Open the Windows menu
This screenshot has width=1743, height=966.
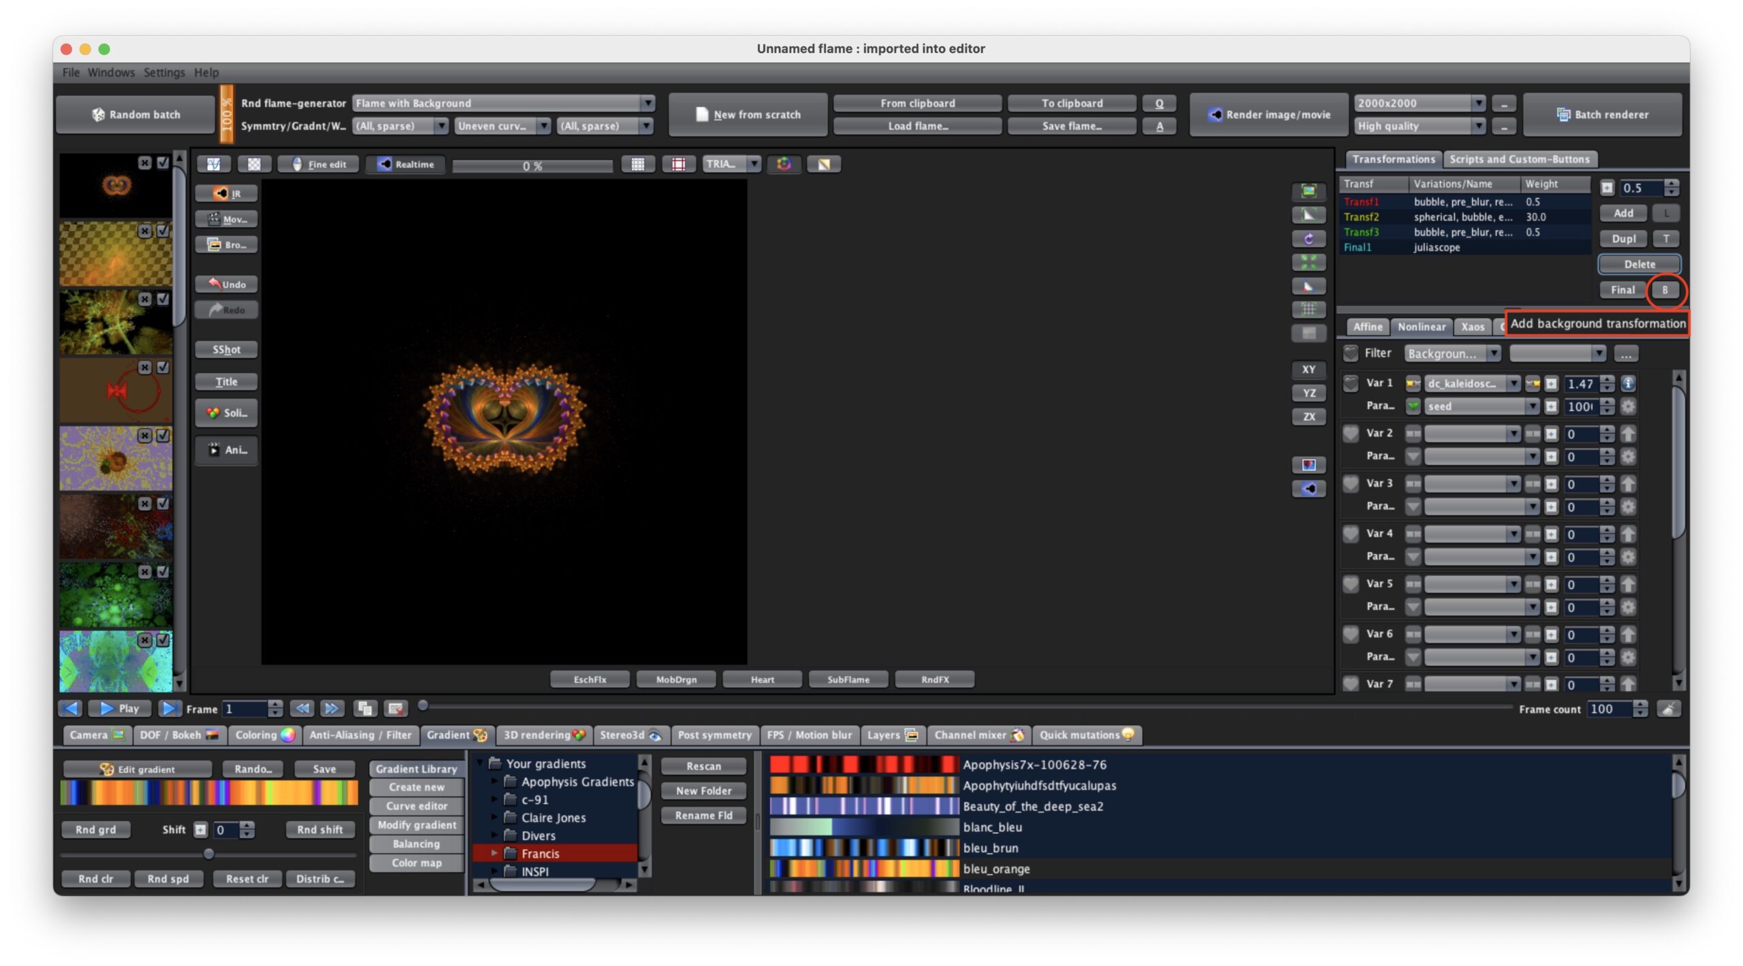pyautogui.click(x=111, y=72)
